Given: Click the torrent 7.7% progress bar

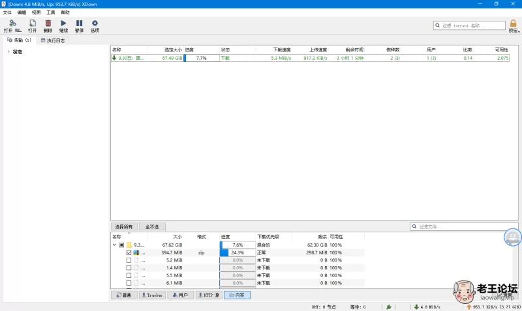Looking at the screenshot, I should tap(202, 58).
